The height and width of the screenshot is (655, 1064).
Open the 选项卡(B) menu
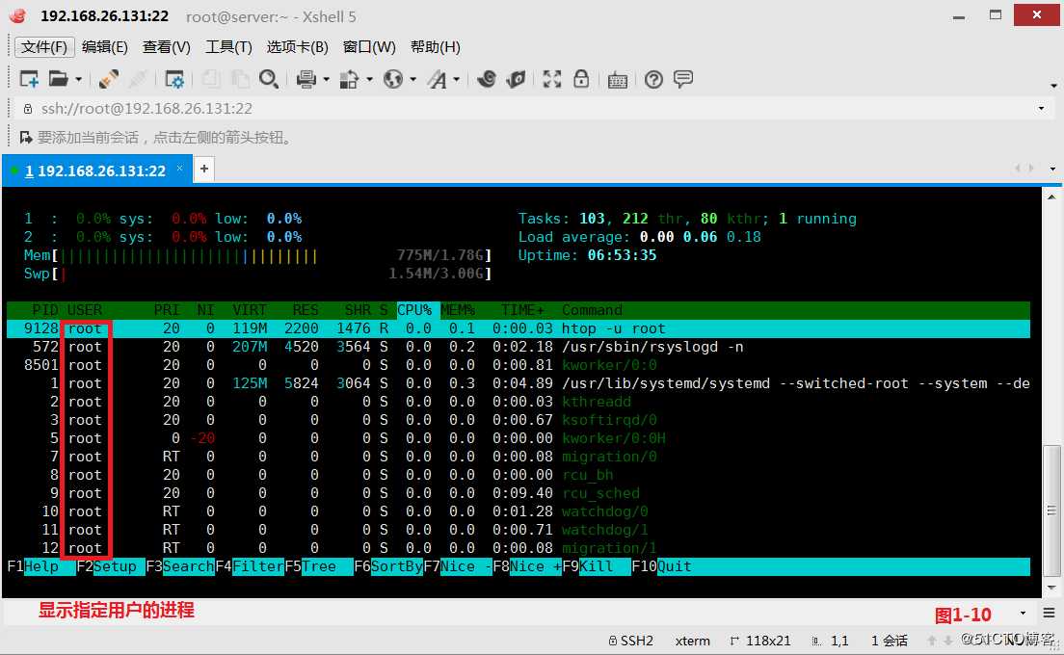[x=297, y=47]
